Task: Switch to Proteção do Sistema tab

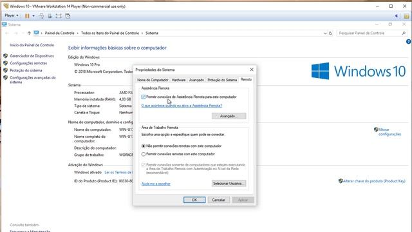Action: (222, 80)
